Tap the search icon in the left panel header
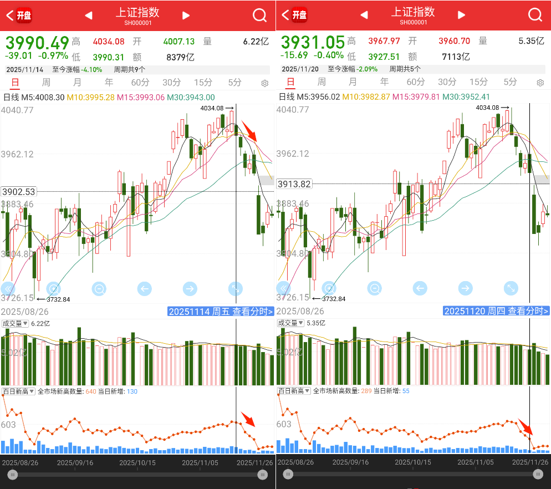The width and height of the screenshot is (551, 489). click(259, 16)
